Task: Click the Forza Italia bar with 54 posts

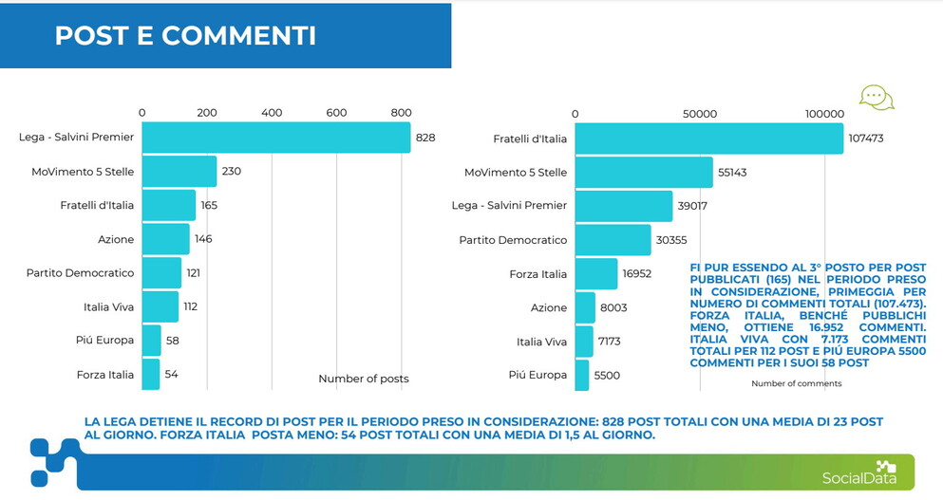Action: pos(150,374)
